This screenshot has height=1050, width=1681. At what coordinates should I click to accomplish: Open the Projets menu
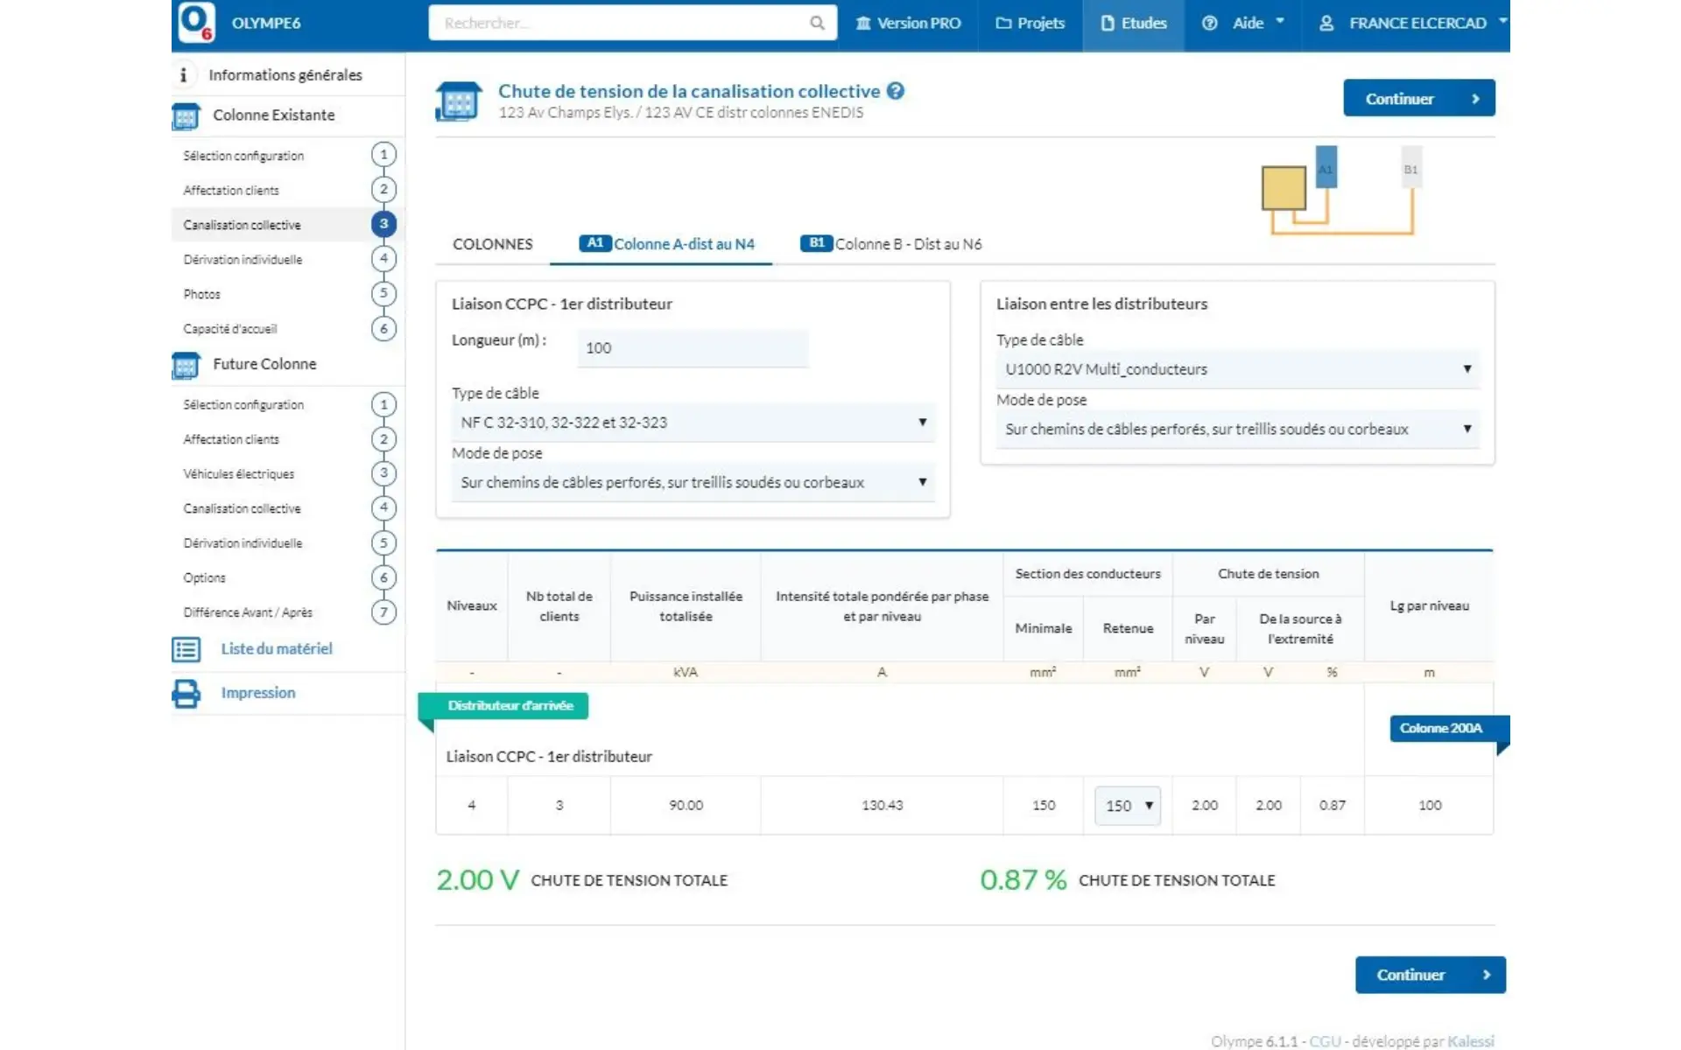[x=1030, y=24]
